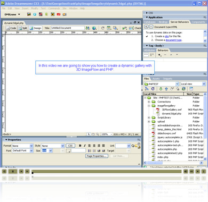
Task: Switch to Code view
Action: 11,28
